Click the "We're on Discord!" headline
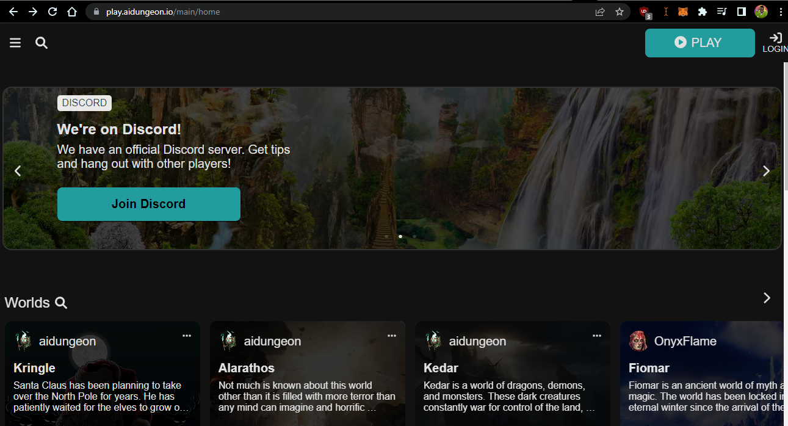788x426 pixels. (119, 129)
